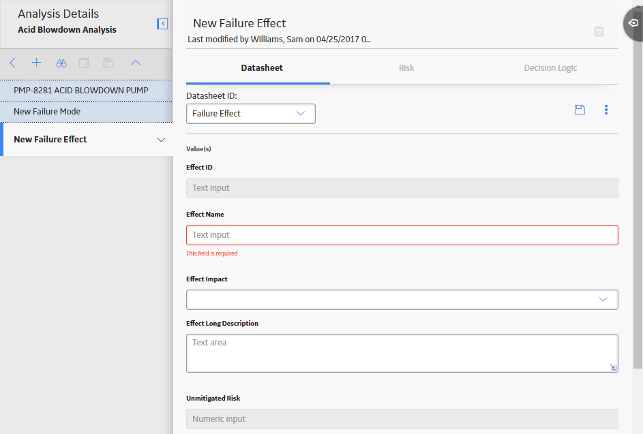The width and height of the screenshot is (643, 434).
Task: Select the New Failure Mode node
Action: [86, 112]
